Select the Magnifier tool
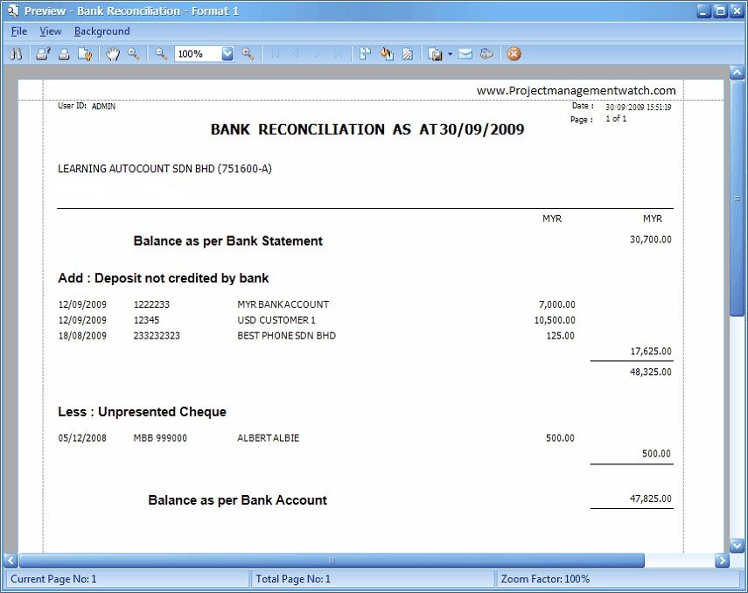Image resolution: width=748 pixels, height=593 pixels. [134, 54]
